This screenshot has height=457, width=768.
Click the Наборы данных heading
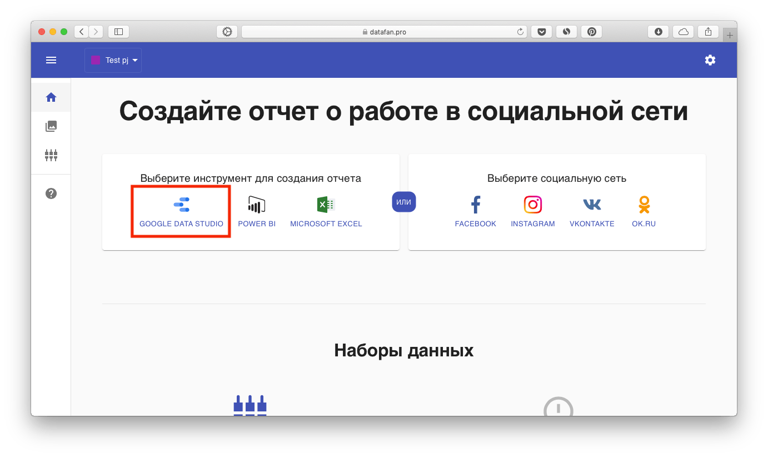[404, 350]
